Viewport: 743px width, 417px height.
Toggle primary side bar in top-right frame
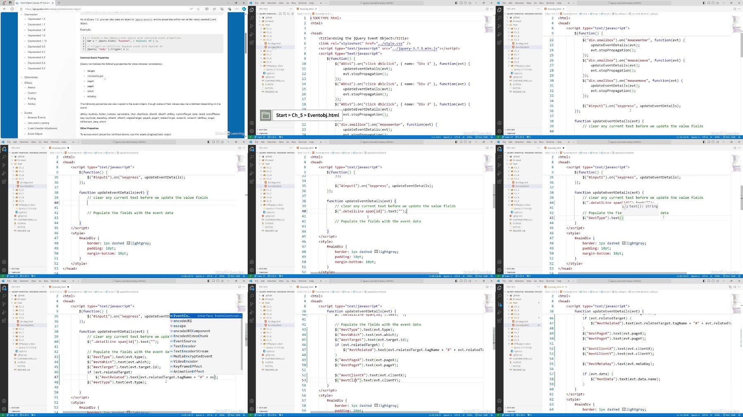click(704, 3)
